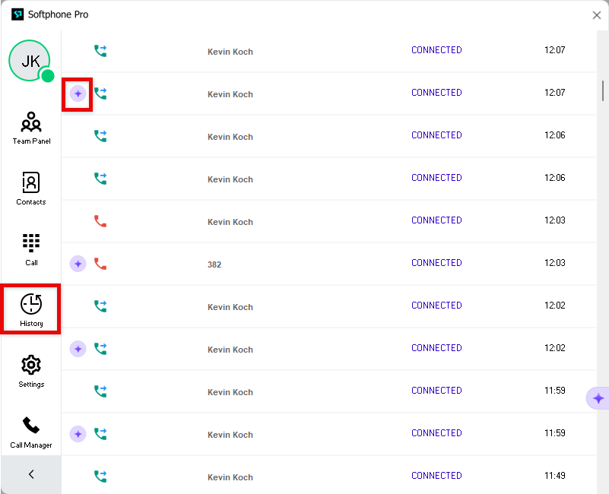Click the Softphone Pro logo icon
609x494 pixels.
pos(17,14)
